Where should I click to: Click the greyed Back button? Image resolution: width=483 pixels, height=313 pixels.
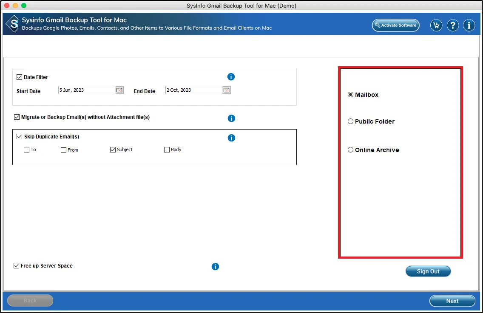(30, 300)
